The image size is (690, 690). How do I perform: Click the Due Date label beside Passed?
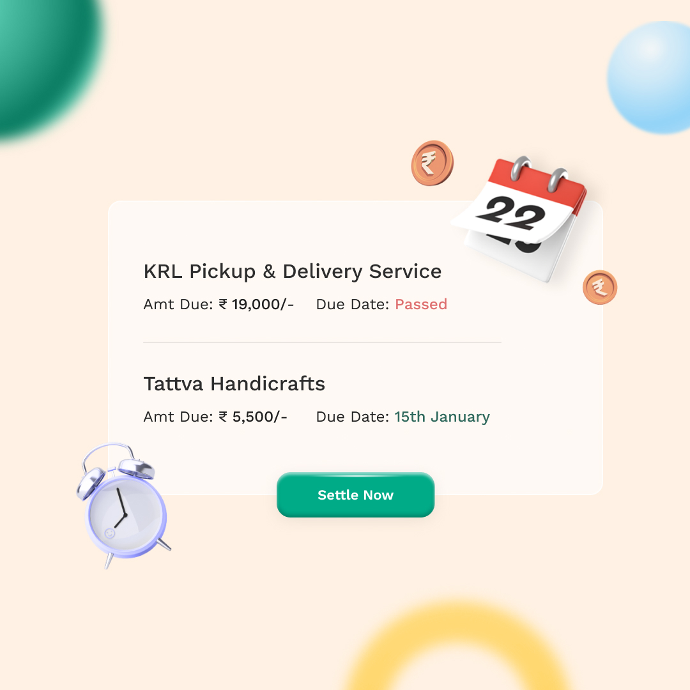[x=353, y=304]
